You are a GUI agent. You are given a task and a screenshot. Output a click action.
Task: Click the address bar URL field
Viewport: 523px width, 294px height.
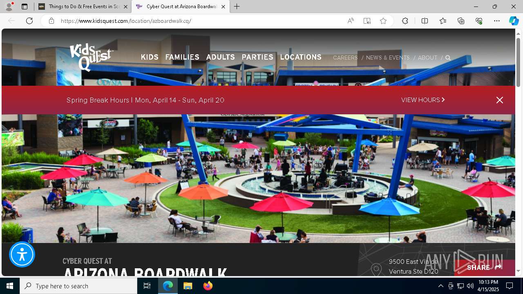[x=200, y=21]
